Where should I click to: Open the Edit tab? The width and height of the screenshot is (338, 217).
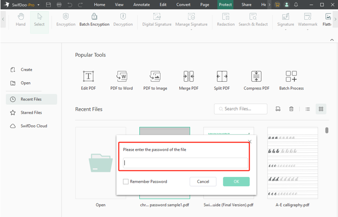[163, 4]
